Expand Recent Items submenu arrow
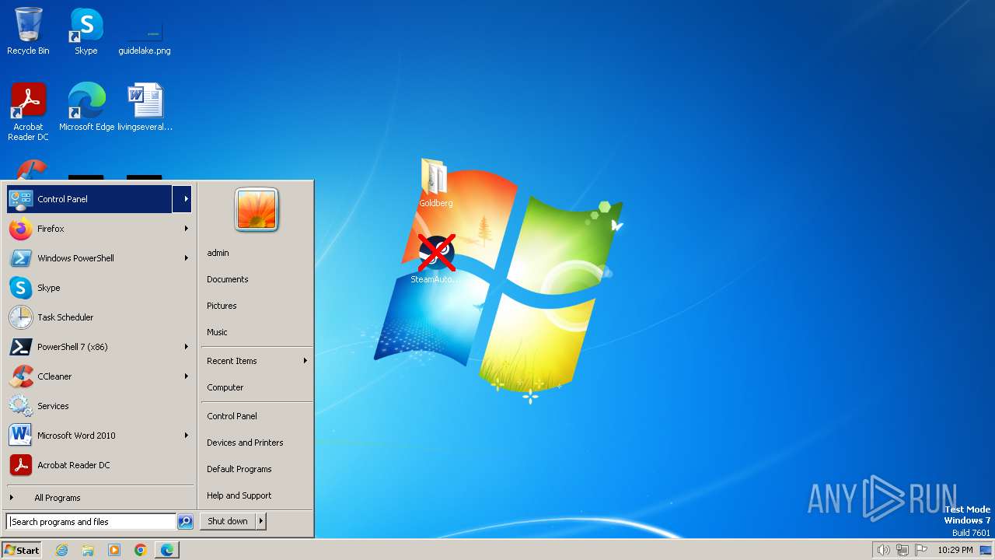 pyautogui.click(x=305, y=361)
